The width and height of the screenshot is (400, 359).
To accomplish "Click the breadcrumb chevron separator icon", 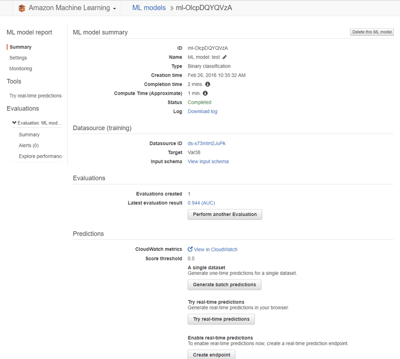I will click(172, 8).
